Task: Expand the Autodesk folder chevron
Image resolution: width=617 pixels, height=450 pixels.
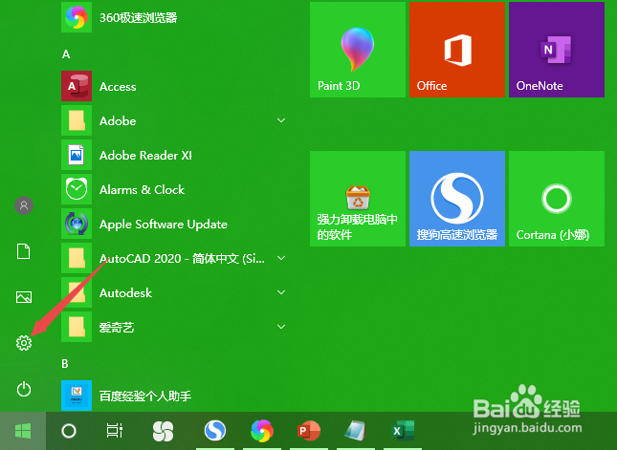Action: 281,292
